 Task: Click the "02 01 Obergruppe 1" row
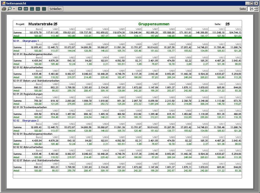click(x=26, y=41)
